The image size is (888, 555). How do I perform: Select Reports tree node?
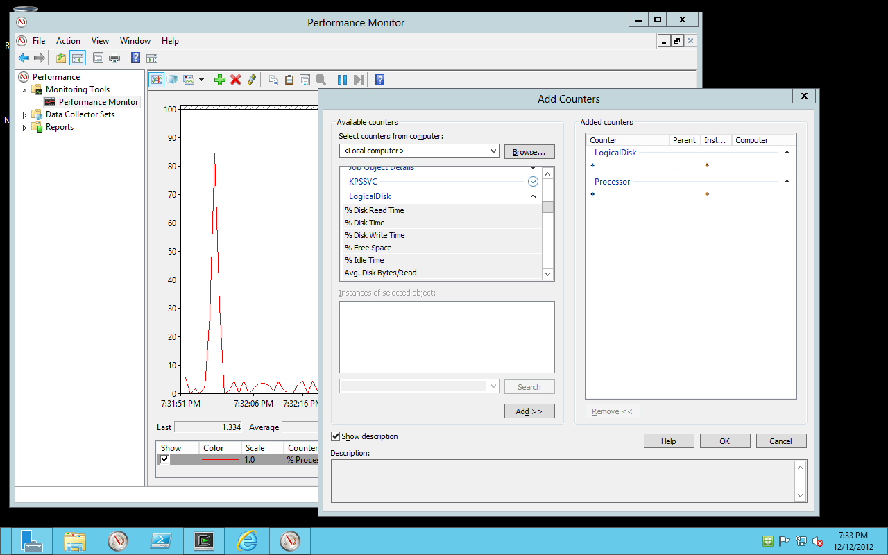tap(60, 127)
